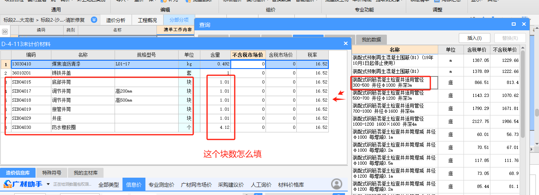
Task: Choose 全部类型 in 广材助手
Action: [x=109, y=185]
